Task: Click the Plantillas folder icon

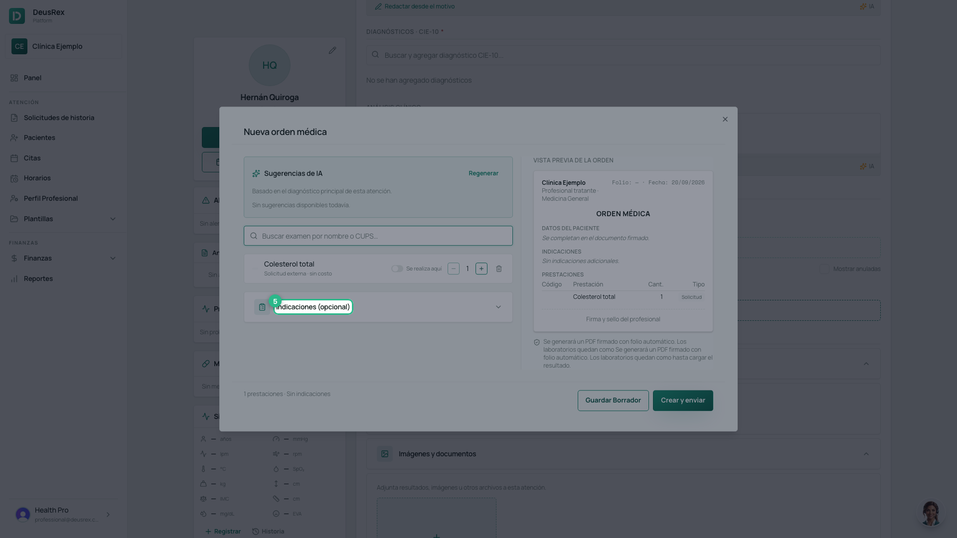Action: [14, 219]
